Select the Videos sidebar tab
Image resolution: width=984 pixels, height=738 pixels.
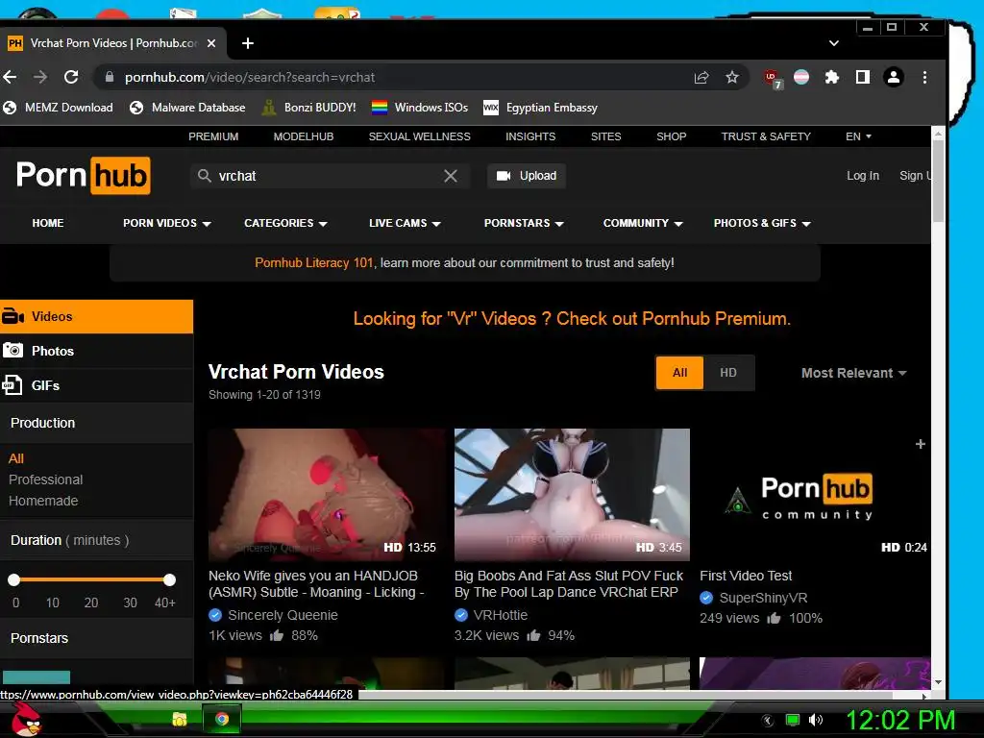tap(97, 316)
